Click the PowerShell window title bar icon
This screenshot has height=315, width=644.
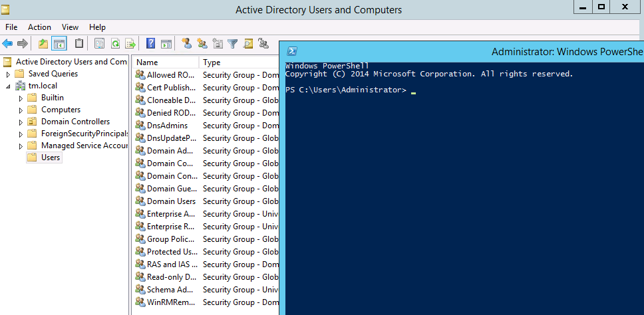(291, 51)
